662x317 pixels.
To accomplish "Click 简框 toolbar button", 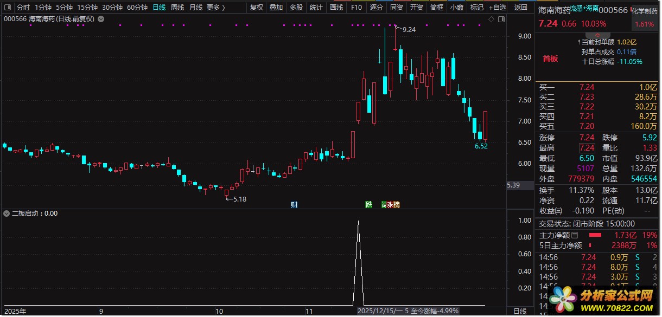I will [436, 8].
